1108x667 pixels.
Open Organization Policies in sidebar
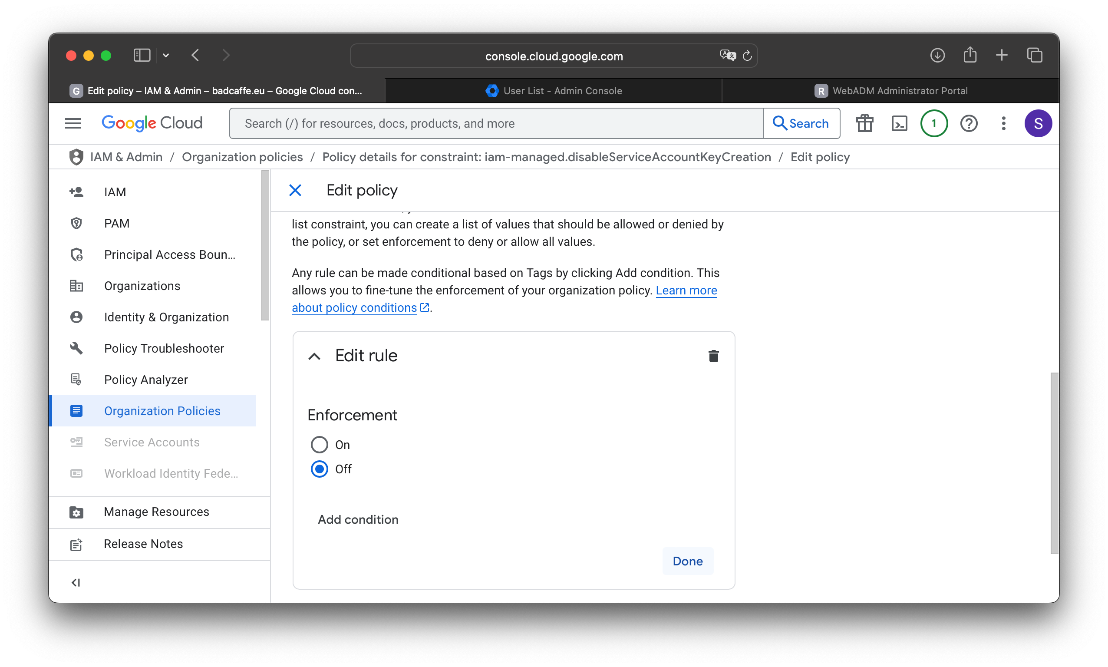[x=153, y=411]
